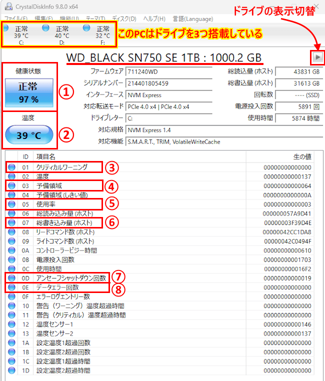Click status orb for ID 0B 電源投入回数 row
Viewport: 325px width, 381px height.
[x=11, y=259]
